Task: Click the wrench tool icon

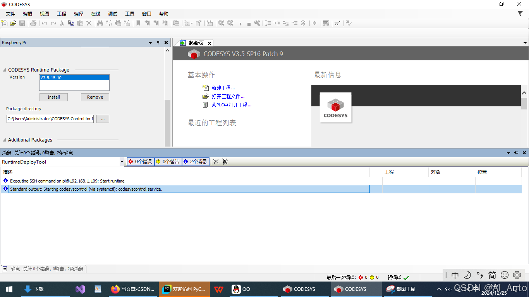Action: pos(257,23)
